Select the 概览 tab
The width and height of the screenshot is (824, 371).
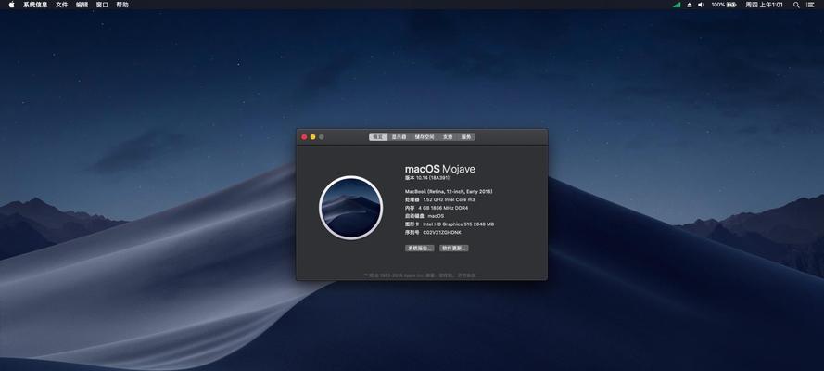[378, 136]
